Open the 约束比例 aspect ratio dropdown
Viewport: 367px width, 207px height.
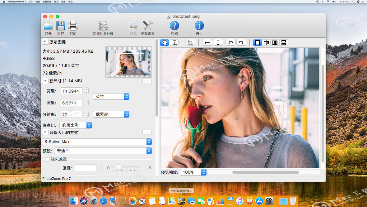pos(76,125)
